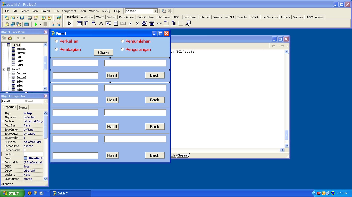The image size is (352, 197).
Task: Click the Save floppy disk icon
Action: point(22,18)
